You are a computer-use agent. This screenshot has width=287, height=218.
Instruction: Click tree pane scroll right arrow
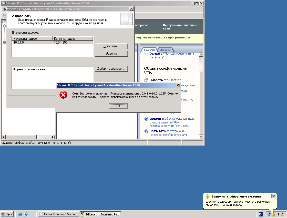coord(53,137)
